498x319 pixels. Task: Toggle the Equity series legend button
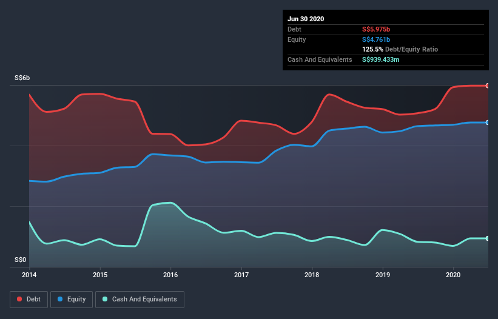[72, 300]
